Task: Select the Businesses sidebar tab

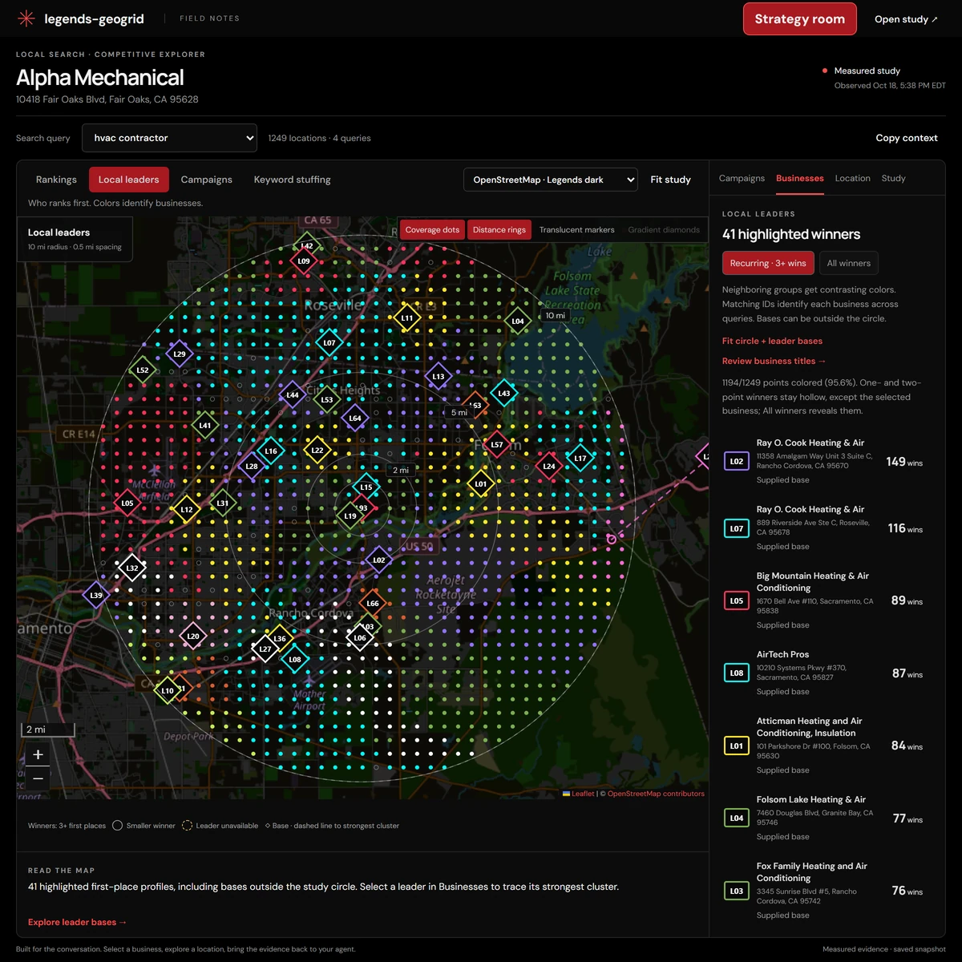Action: [799, 178]
